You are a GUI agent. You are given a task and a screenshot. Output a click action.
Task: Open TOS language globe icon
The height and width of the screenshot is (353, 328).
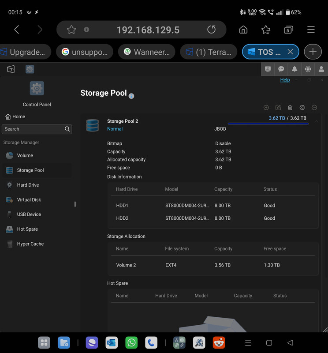308,69
